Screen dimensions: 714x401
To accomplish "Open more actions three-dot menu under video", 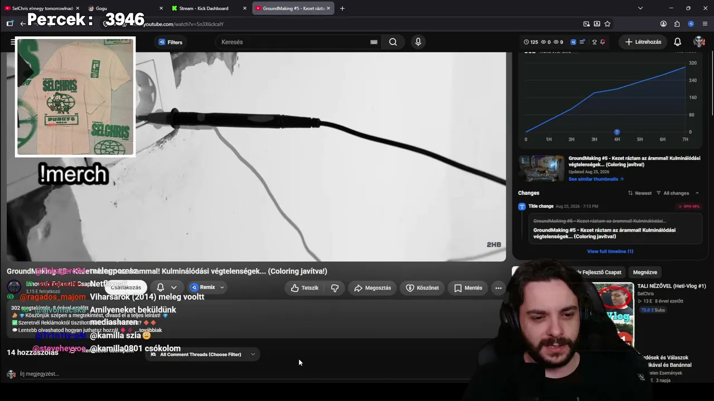I will coord(498,288).
